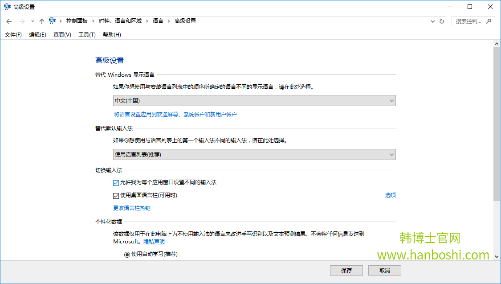Click the title bar window icon
Screen dimensions: 501x284
point(7,7)
